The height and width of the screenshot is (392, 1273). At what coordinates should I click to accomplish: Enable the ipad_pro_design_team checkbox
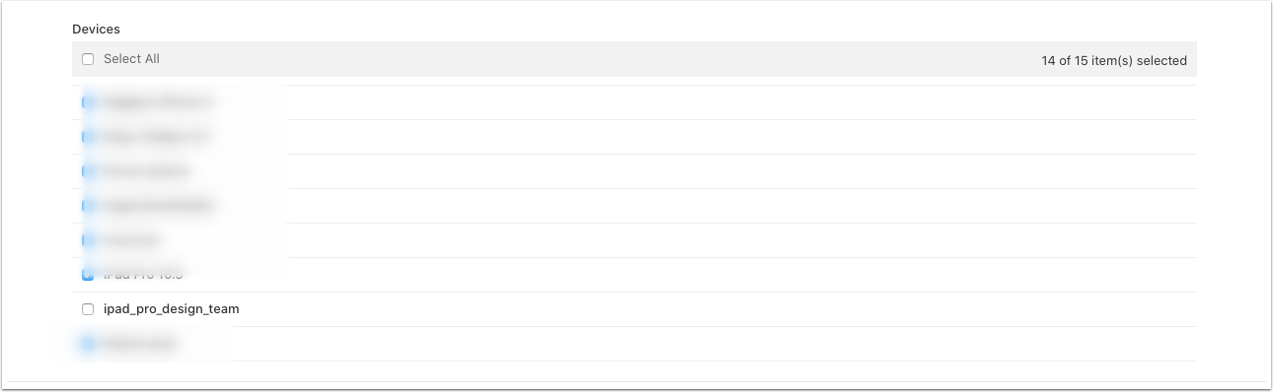[x=88, y=309]
